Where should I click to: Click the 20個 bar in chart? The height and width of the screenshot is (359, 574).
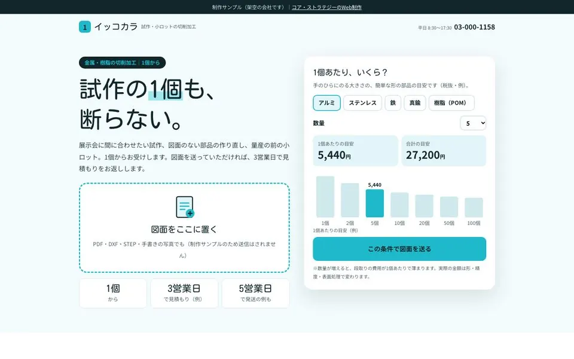click(x=425, y=206)
